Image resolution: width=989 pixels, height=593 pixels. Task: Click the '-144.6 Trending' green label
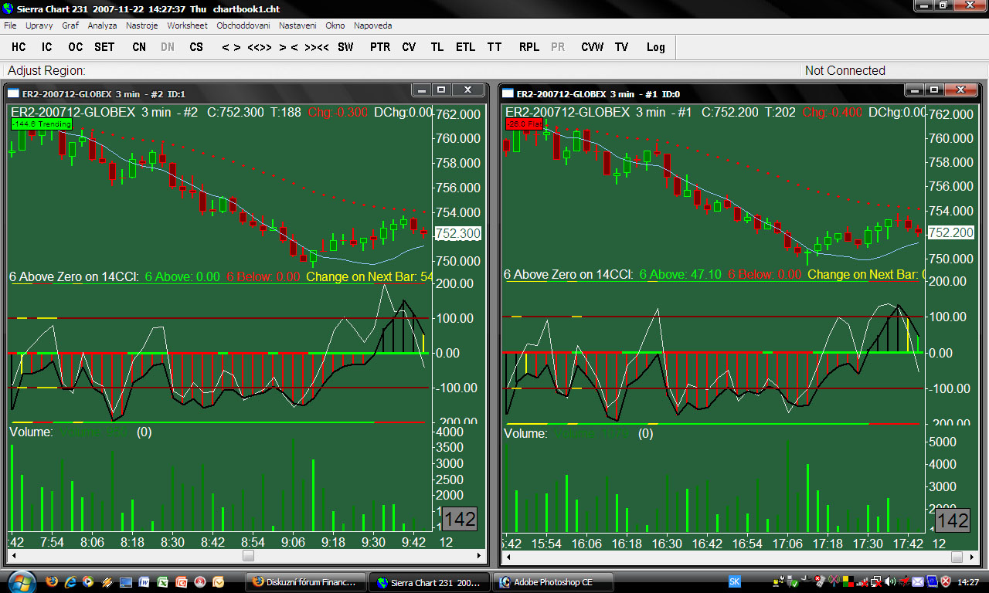click(42, 124)
